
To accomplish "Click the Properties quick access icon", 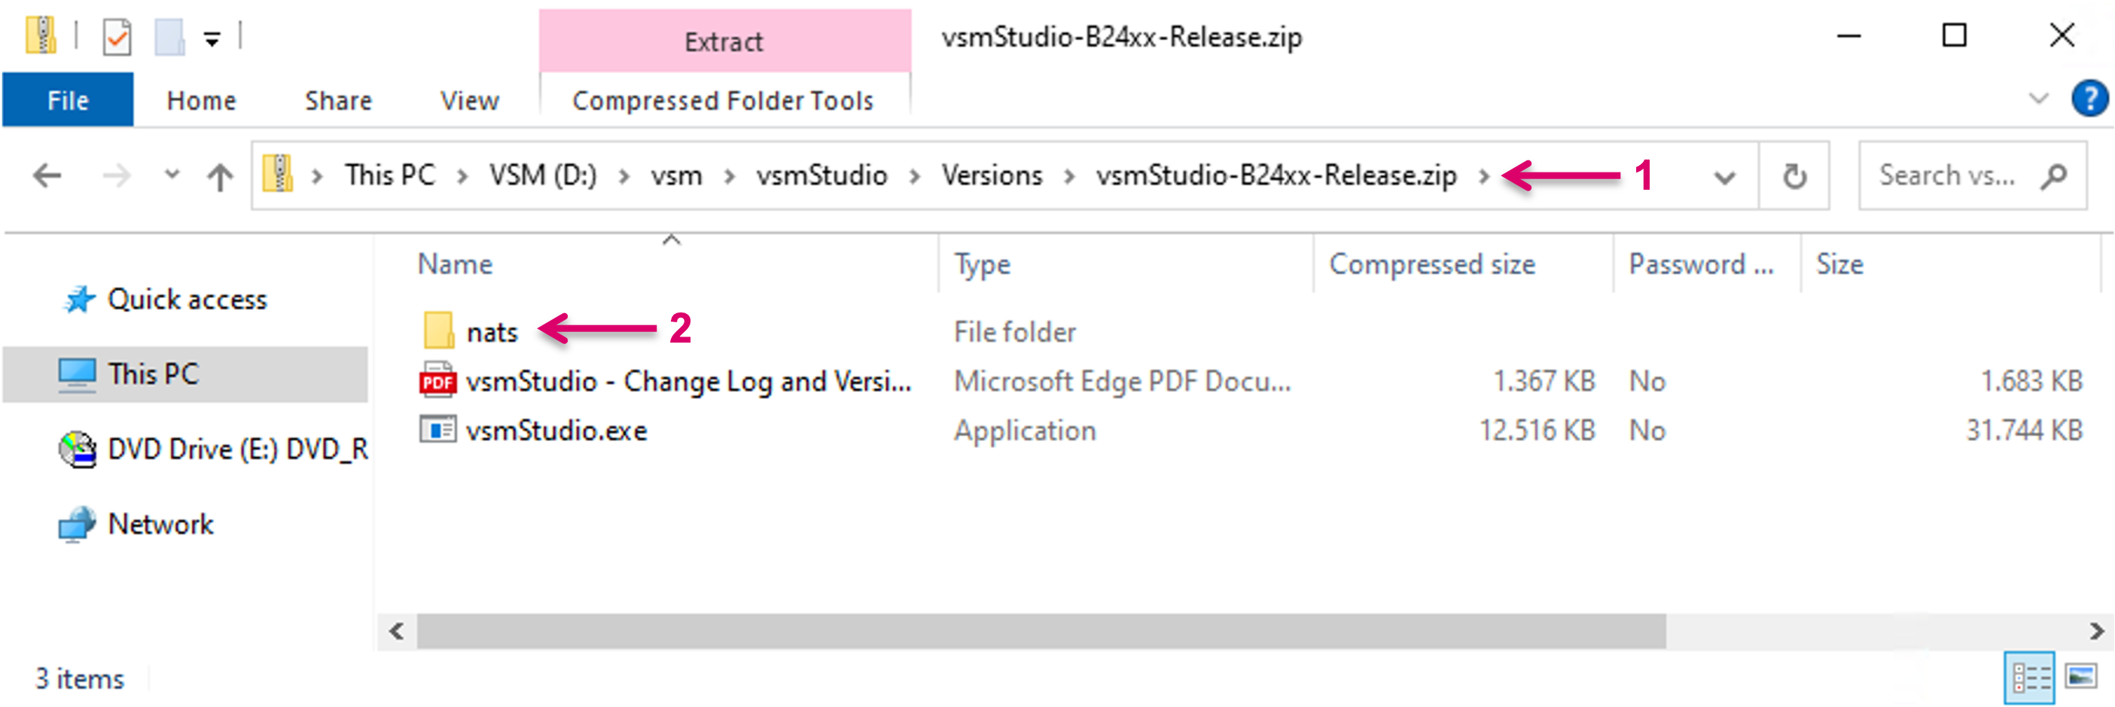I will (117, 37).
